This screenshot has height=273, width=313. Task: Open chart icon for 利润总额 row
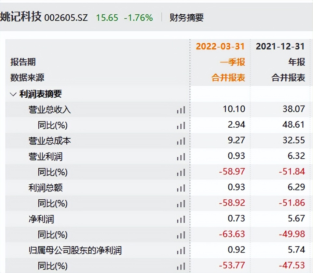(x=181, y=188)
